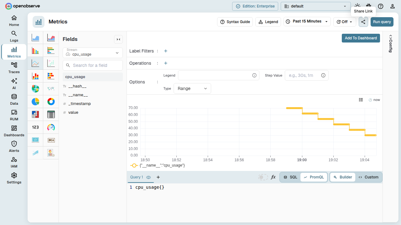Add a new Operation
This screenshot has height=225, width=401.
pos(166,63)
